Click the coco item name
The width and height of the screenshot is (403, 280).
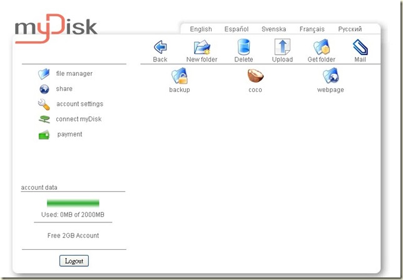point(255,90)
